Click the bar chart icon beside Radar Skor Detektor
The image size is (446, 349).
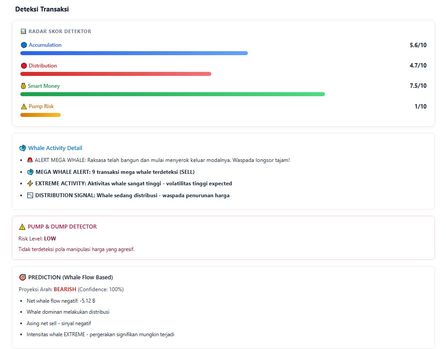pyautogui.click(x=23, y=31)
